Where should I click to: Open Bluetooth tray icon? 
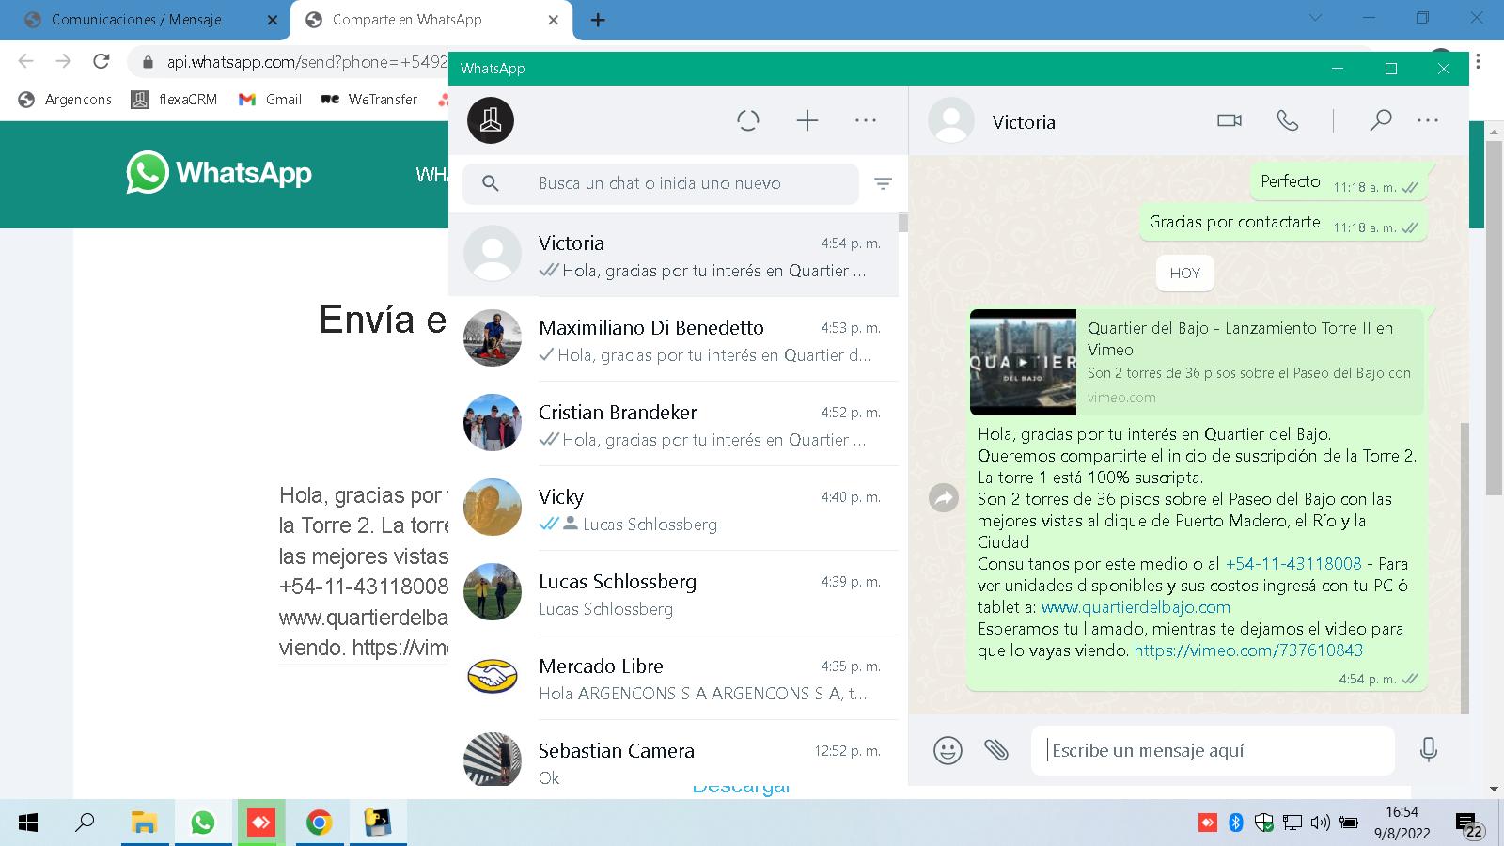coord(1236,822)
